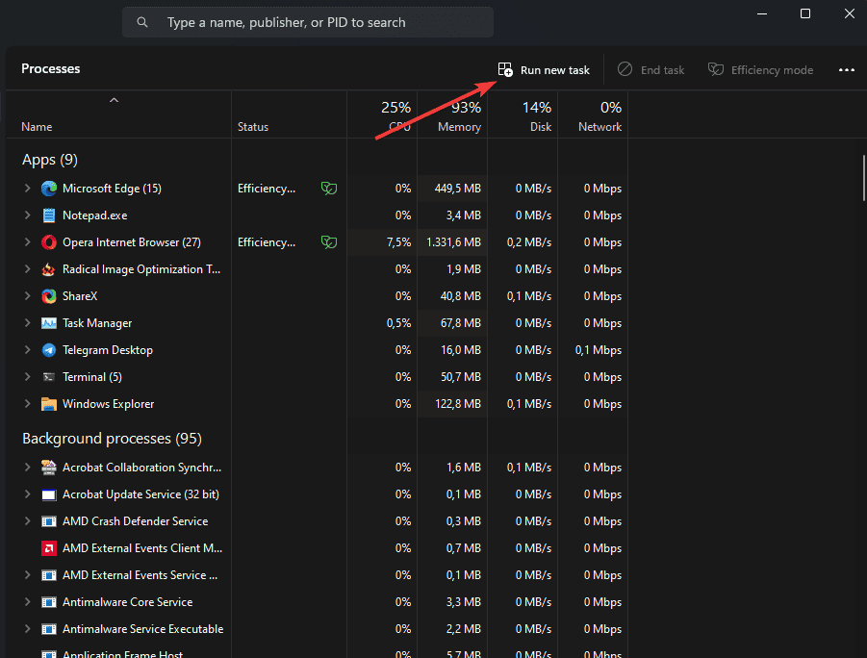
Task: Click the ShareX app icon
Action: pos(49,296)
